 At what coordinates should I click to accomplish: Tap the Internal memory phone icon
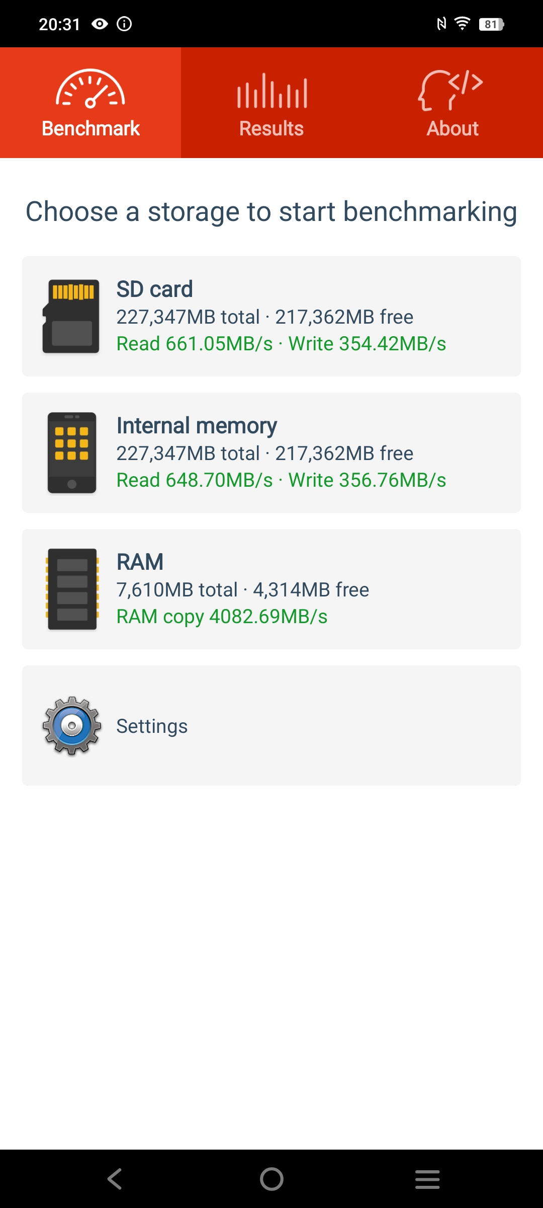[x=72, y=452]
